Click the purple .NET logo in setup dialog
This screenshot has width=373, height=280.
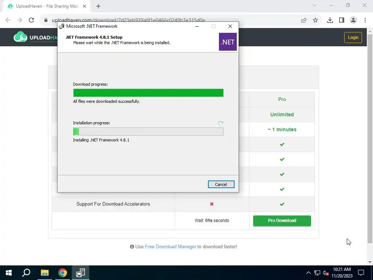point(228,42)
